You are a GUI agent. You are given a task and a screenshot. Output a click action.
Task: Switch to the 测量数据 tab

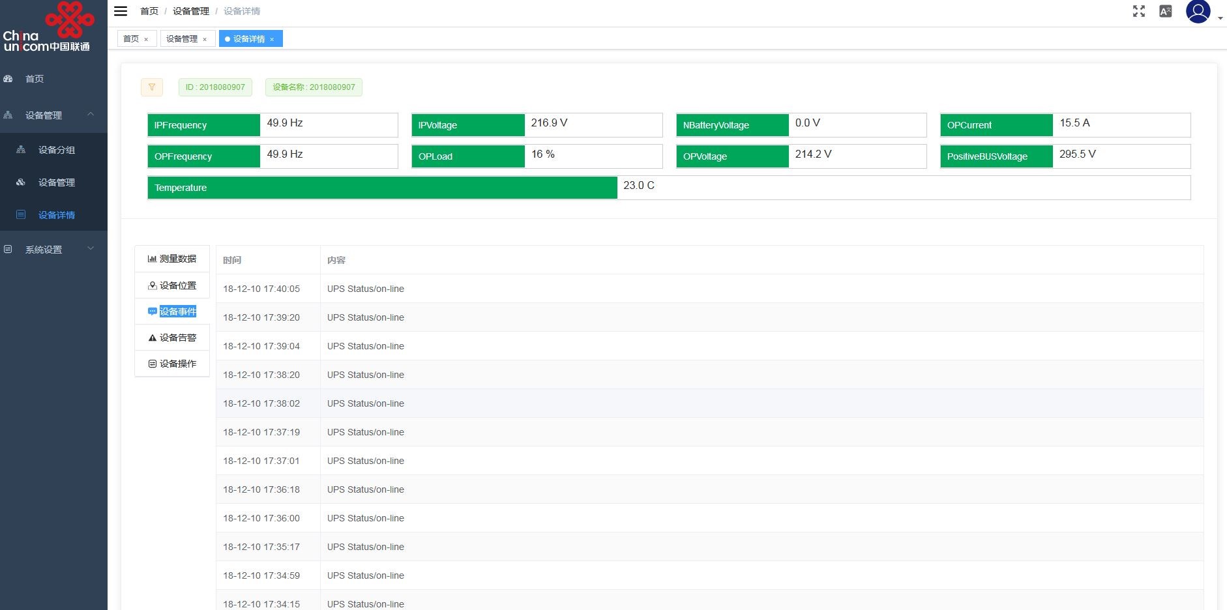coord(172,259)
